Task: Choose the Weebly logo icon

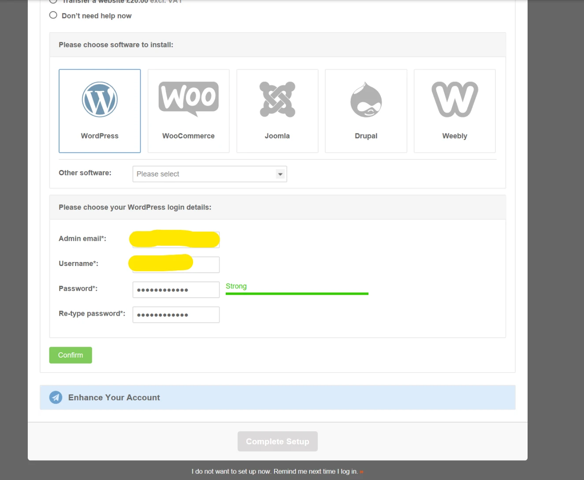Action: pos(455,100)
